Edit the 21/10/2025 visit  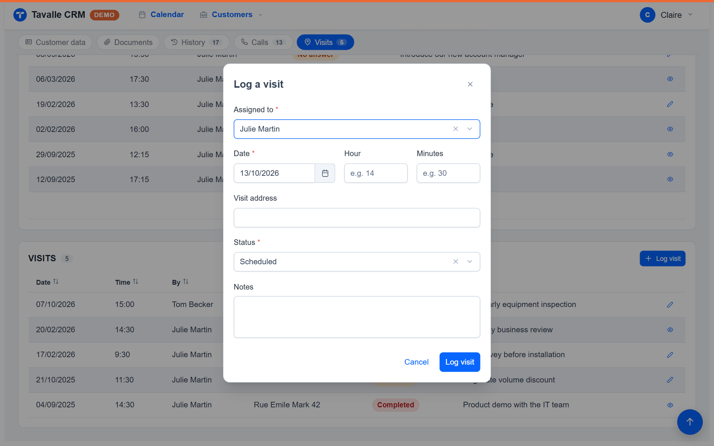[x=670, y=380]
